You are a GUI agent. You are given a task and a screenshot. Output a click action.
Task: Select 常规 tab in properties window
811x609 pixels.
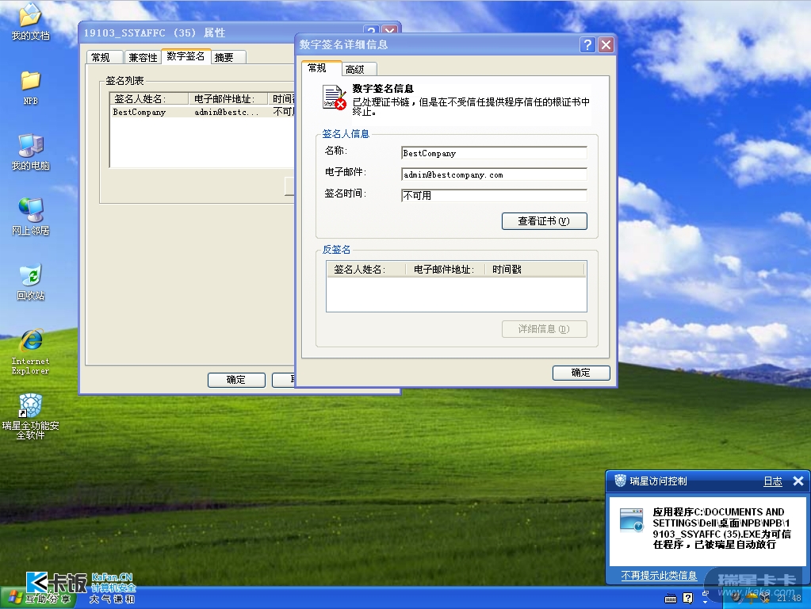coord(104,57)
